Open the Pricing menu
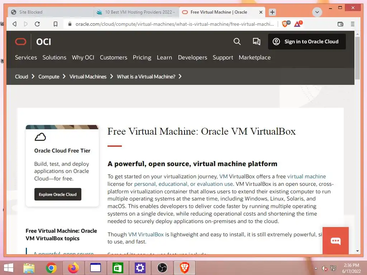367x275 pixels. click(142, 58)
